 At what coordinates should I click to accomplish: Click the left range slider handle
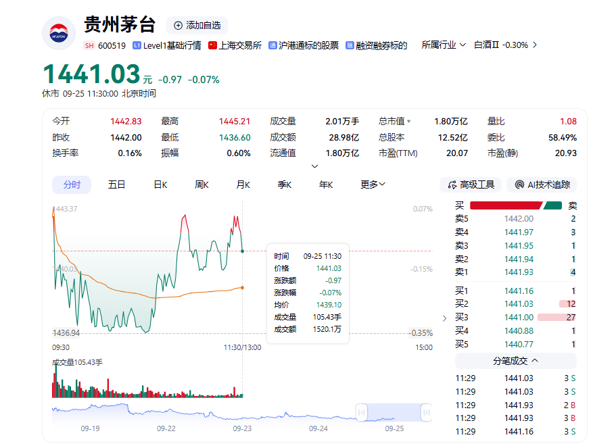361,412
